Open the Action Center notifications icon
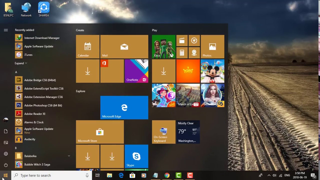The width and height of the screenshot is (320, 180). (313, 175)
